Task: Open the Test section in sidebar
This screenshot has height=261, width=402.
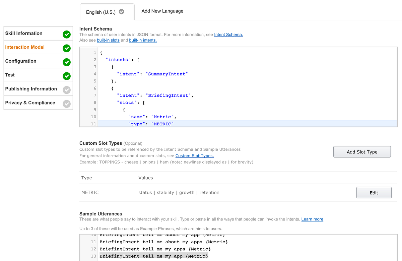Action: (10, 75)
